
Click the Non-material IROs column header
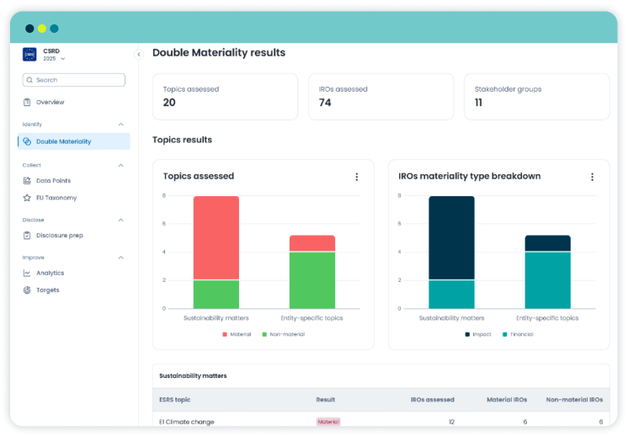pyautogui.click(x=574, y=400)
